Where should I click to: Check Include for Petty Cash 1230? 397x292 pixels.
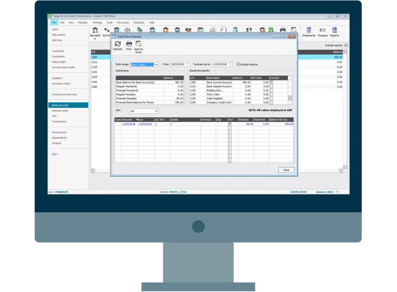point(272,94)
